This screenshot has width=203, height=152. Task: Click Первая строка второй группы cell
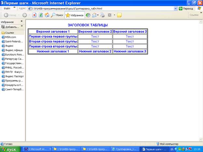(53, 46)
